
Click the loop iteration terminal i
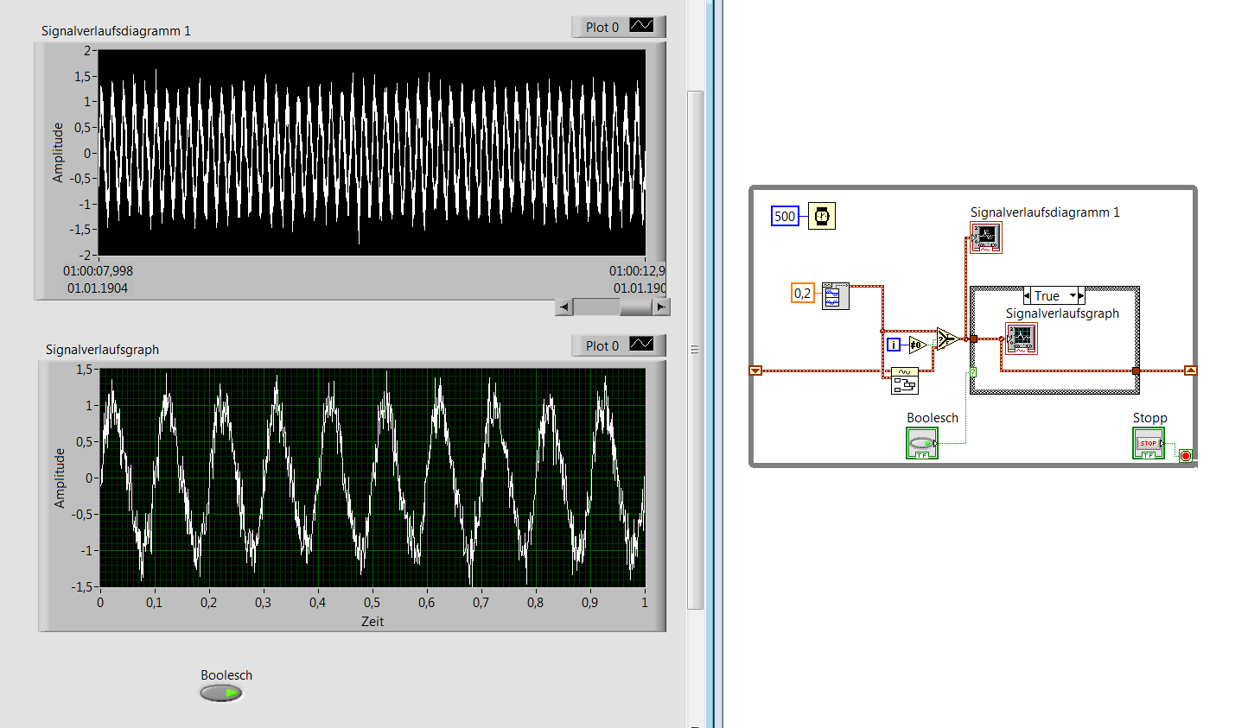coord(894,345)
